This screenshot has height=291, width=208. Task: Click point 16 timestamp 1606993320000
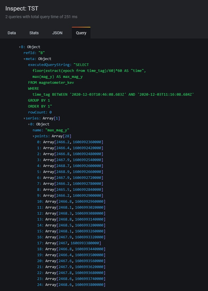[x=89, y=237]
